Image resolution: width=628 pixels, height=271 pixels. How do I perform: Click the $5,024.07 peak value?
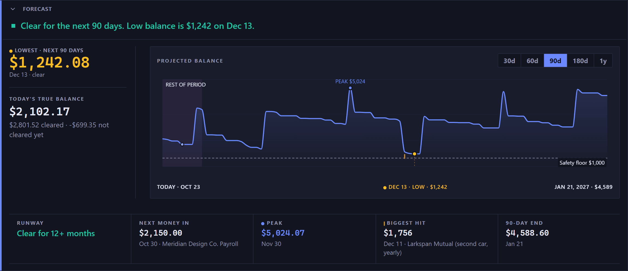(283, 233)
